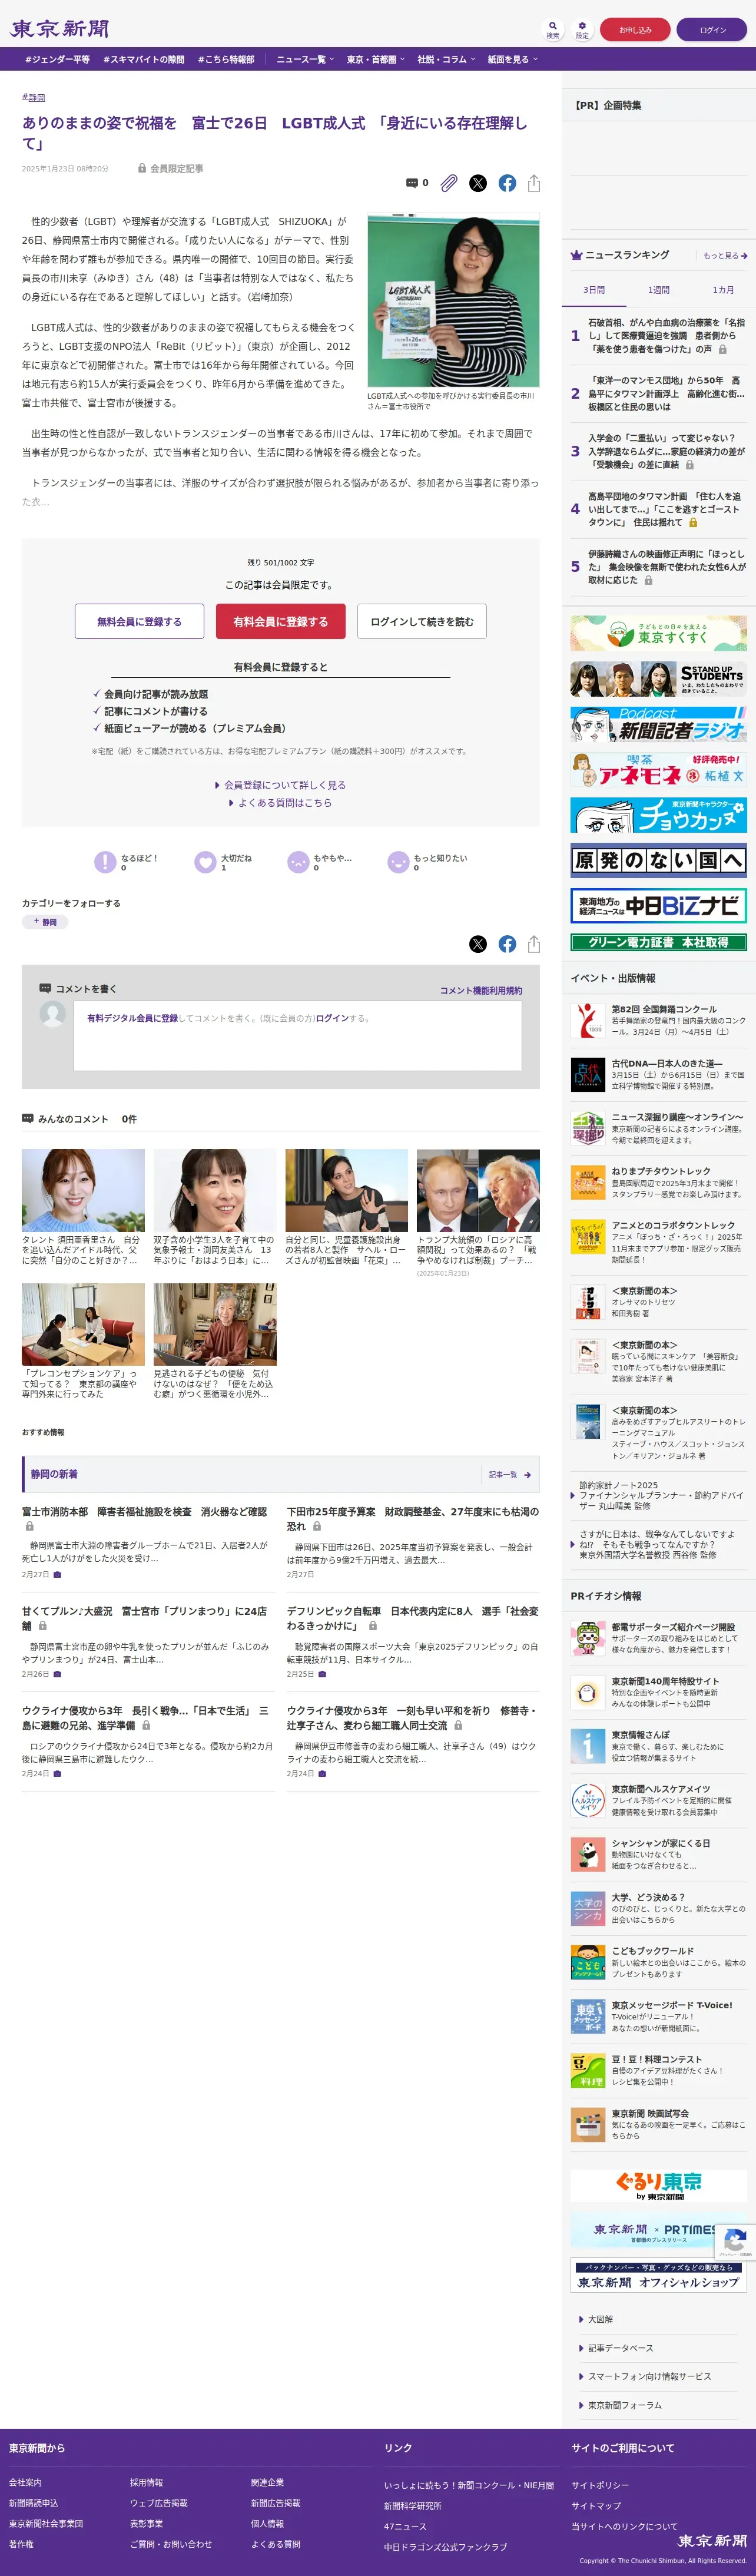
Task: Switch ranking to 3日間 tab
Action: pyautogui.click(x=594, y=290)
